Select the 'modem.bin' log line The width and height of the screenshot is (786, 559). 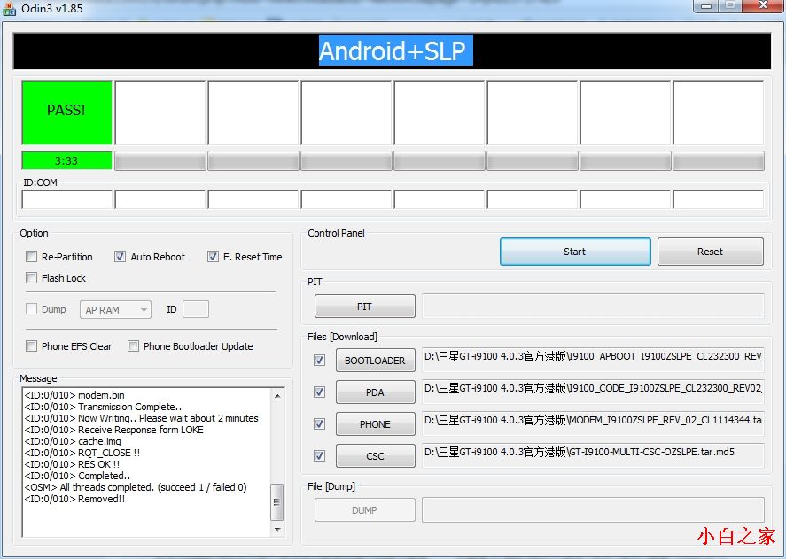[74, 395]
